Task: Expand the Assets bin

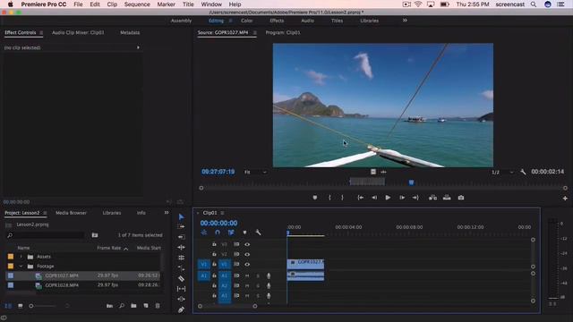Action: pos(21,257)
